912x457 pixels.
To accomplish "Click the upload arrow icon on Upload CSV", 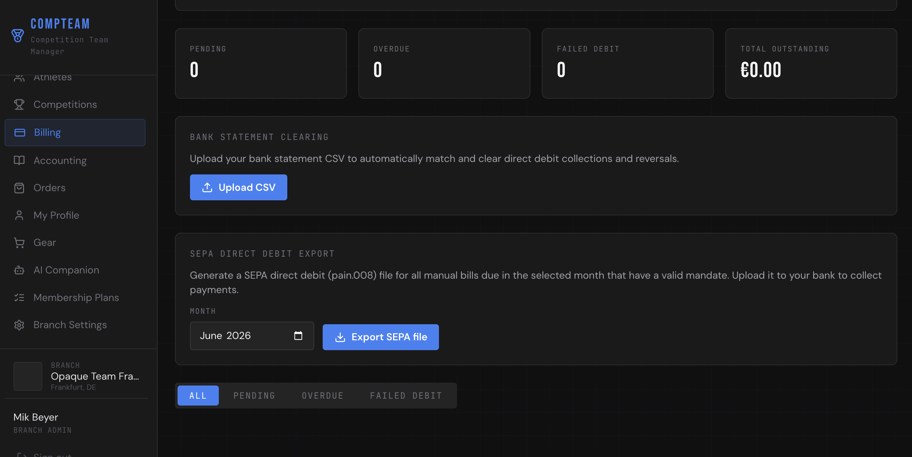I will pos(207,188).
